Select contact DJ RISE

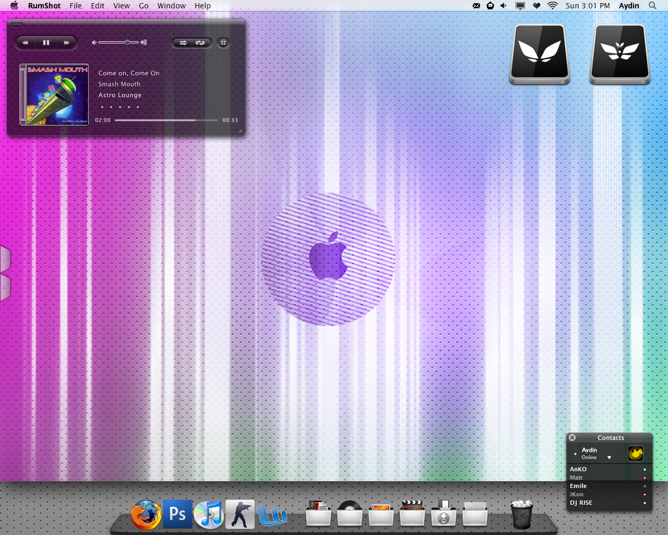[609, 503]
